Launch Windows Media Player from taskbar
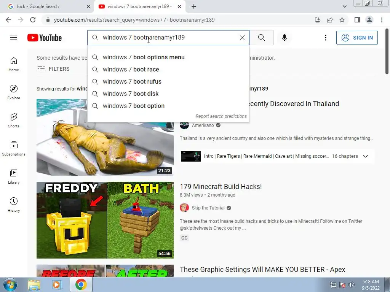Image resolution: width=390 pixels, height=292 pixels. (x=57, y=284)
